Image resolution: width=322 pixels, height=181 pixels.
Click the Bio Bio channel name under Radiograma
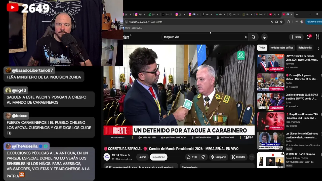(x=289, y=83)
